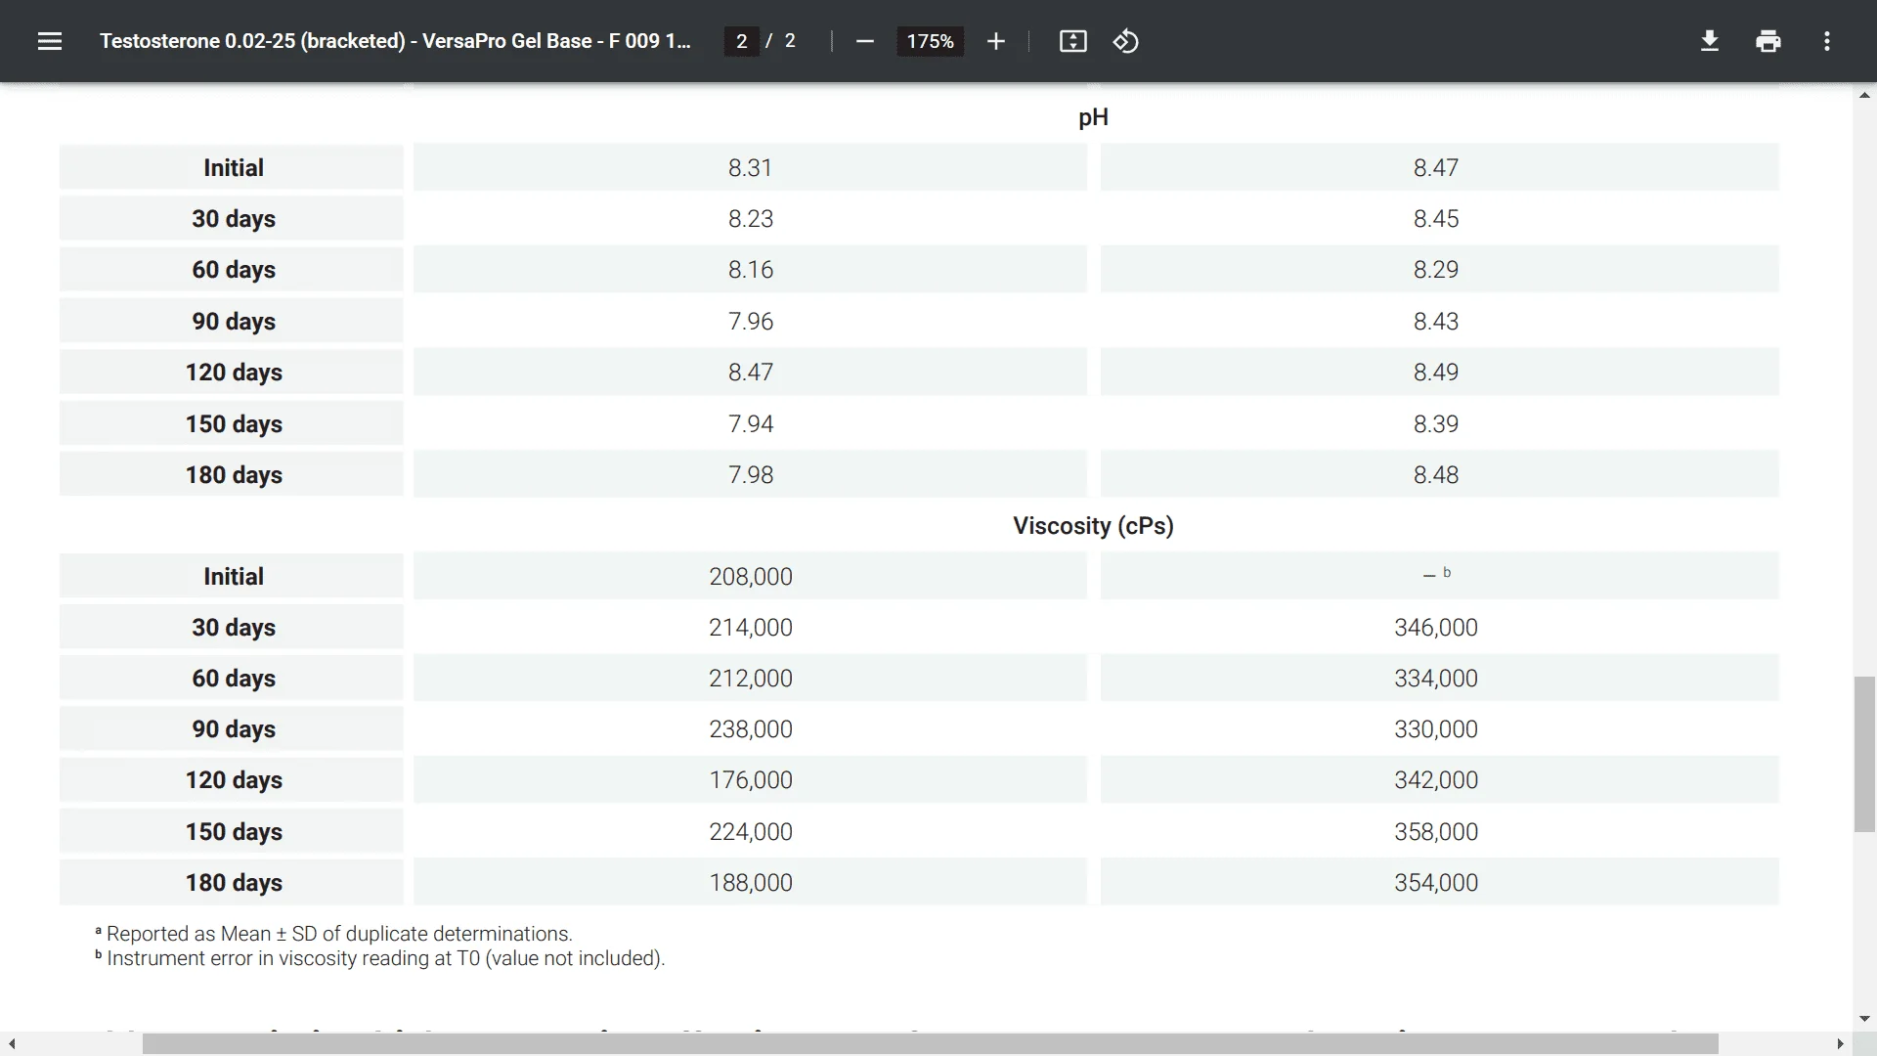This screenshot has width=1877, height=1056.
Task: Open the document navigation menu
Action: (49, 41)
